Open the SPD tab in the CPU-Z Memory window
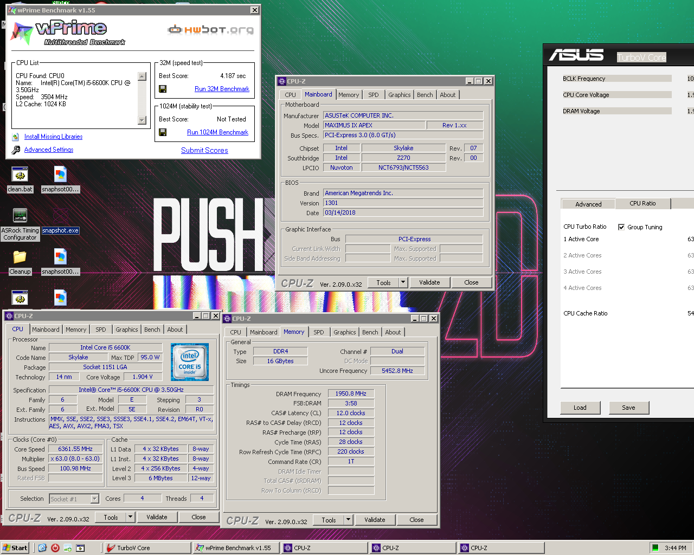Image resolution: width=694 pixels, height=555 pixels. [319, 332]
